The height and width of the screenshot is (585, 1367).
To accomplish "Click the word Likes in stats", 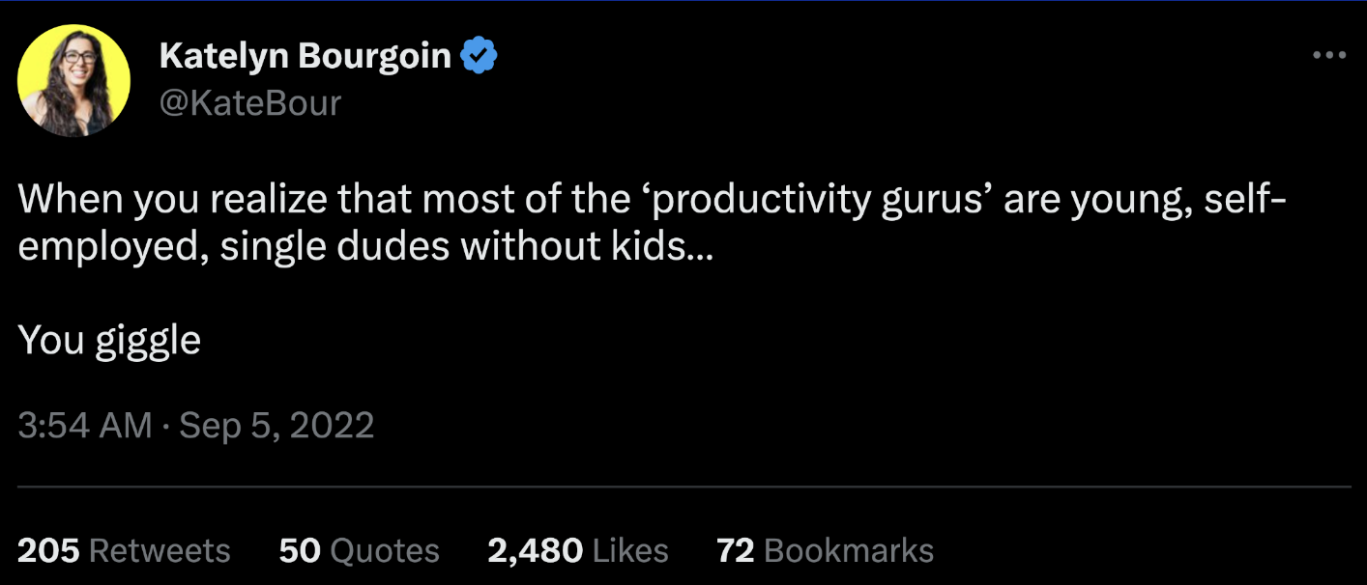I will point(630,551).
